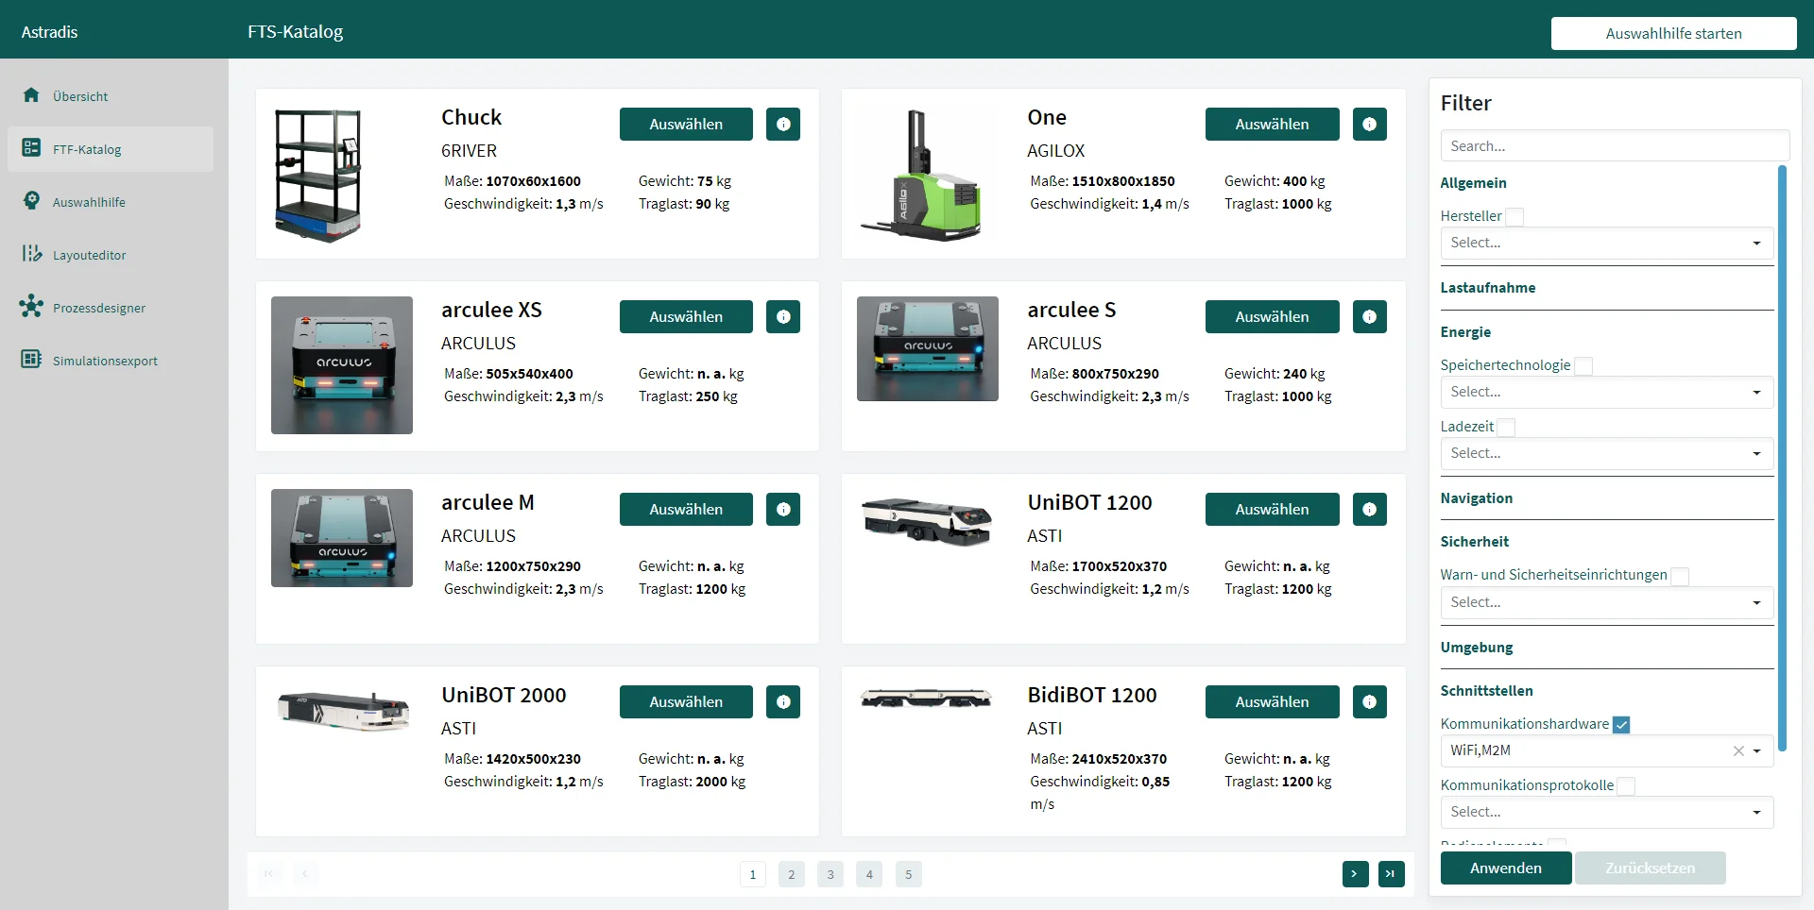Expand the Speichertechnologie dropdown

coord(1606,392)
